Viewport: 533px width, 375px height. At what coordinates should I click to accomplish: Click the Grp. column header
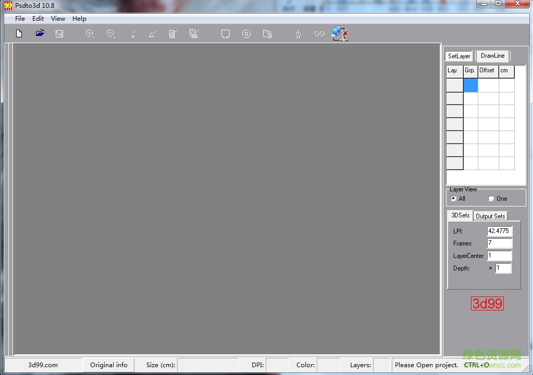pos(470,71)
